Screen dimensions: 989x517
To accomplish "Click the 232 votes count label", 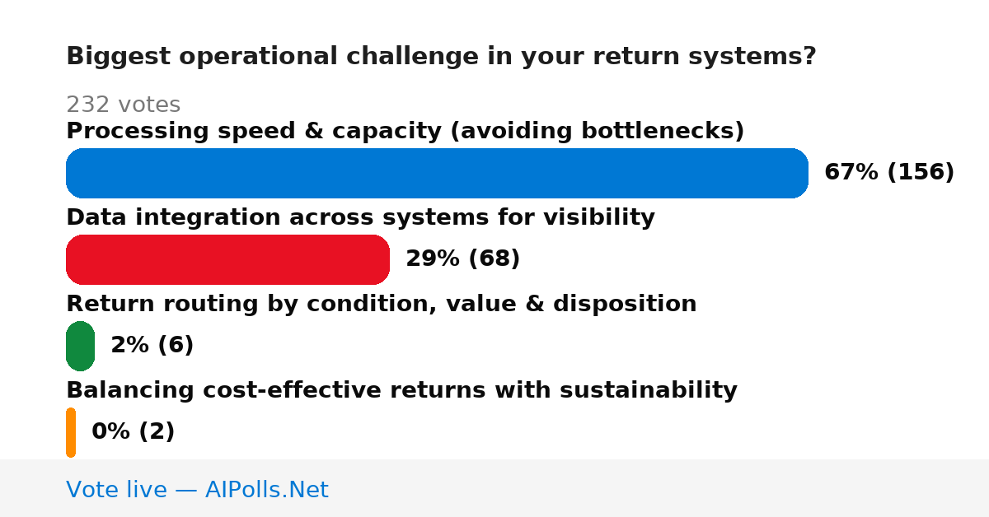I will pos(123,105).
